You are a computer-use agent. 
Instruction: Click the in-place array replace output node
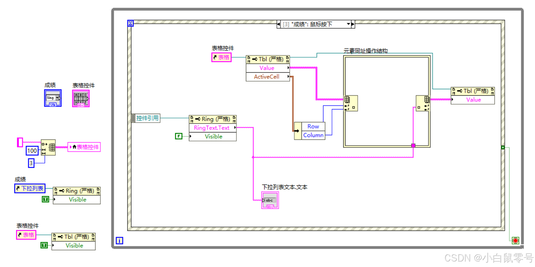(423, 103)
